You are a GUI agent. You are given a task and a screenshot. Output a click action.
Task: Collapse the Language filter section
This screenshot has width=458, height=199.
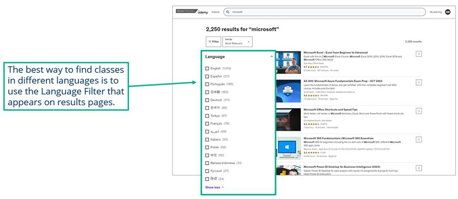(272, 57)
